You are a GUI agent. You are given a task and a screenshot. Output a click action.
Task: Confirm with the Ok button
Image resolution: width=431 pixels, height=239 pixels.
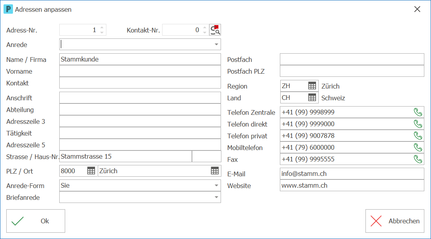36,221
